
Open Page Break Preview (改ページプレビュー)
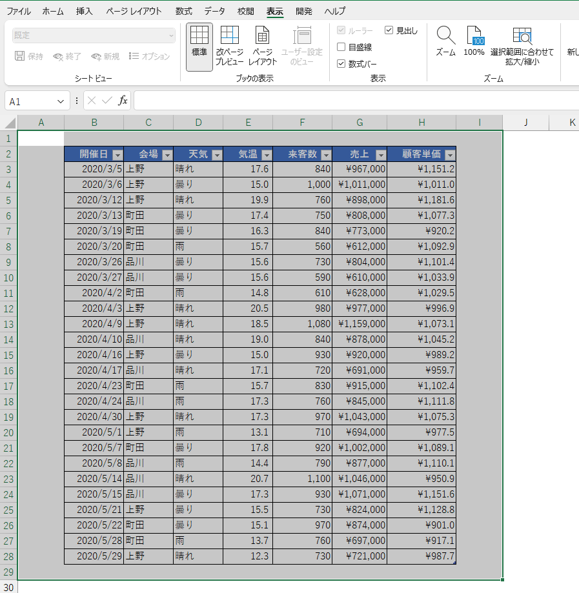tap(230, 46)
